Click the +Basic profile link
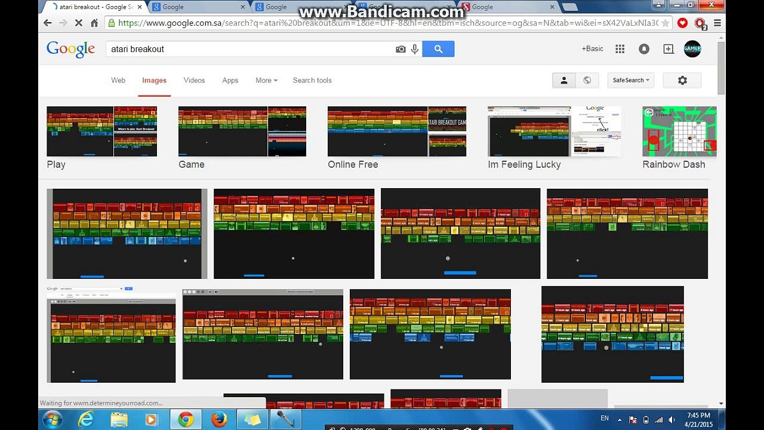Image resolution: width=764 pixels, height=430 pixels. tap(593, 49)
